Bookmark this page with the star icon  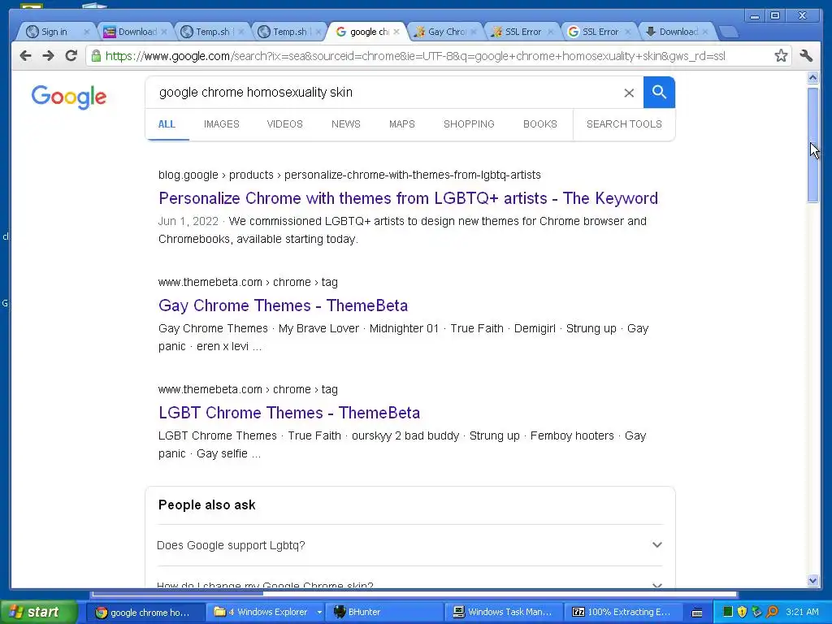pyautogui.click(x=781, y=56)
